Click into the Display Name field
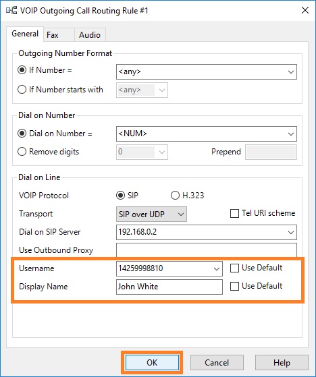316x377 pixels. tap(169, 287)
